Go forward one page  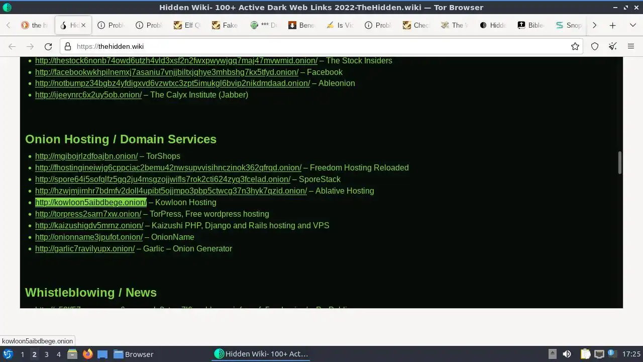(x=30, y=46)
